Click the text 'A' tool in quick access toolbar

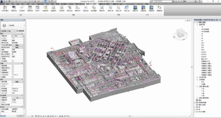point(35,1)
